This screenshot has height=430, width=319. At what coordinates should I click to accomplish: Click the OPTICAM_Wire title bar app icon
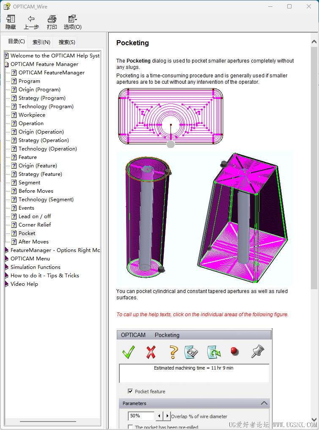(x=7, y=6)
